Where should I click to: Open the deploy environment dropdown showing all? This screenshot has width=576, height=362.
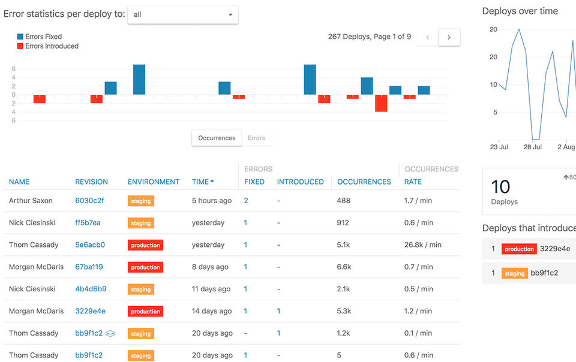[183, 15]
